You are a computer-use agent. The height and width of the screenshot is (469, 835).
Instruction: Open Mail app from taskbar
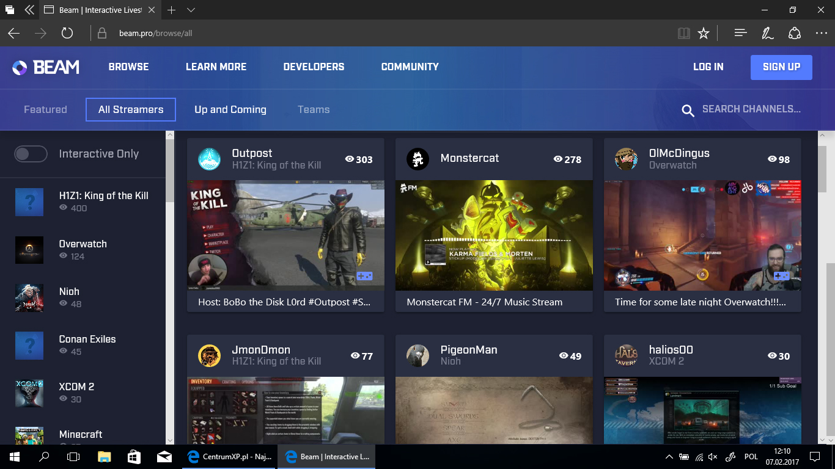coord(164,456)
